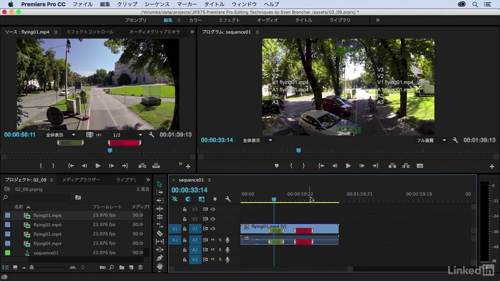
Task: Open Program フル画質 resolution dropdown
Action: click(x=431, y=140)
